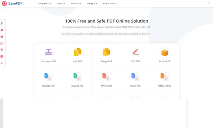This screenshot has height=128, width=213.
Task: Share page on Twitter from sidebar
Action: pyautogui.click(x=2, y=30)
